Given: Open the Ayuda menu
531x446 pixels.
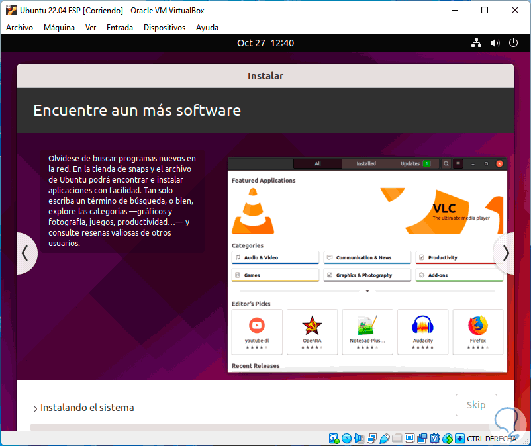Looking at the screenshot, I should (x=207, y=28).
